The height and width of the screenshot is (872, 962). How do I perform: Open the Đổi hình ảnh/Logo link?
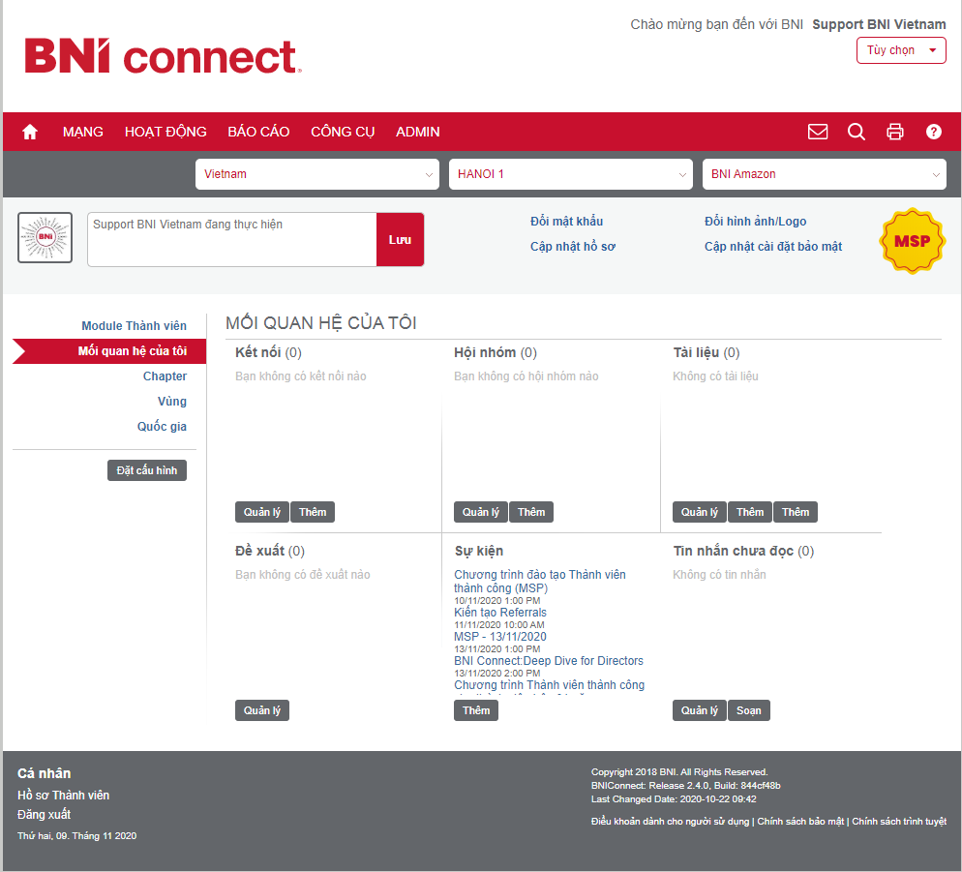click(755, 222)
